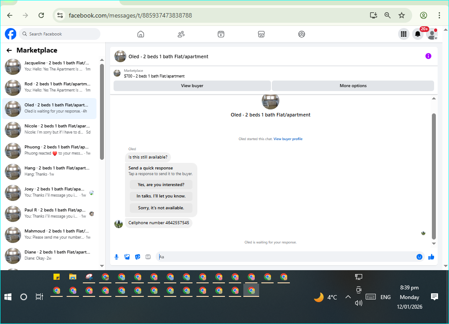Open Joey's conversation

click(x=49, y=193)
